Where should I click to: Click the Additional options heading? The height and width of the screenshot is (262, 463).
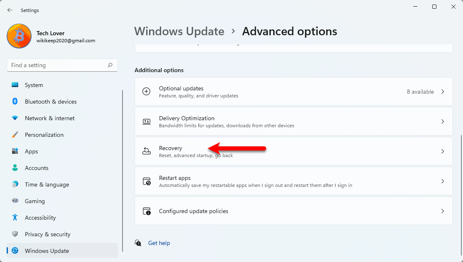point(159,70)
